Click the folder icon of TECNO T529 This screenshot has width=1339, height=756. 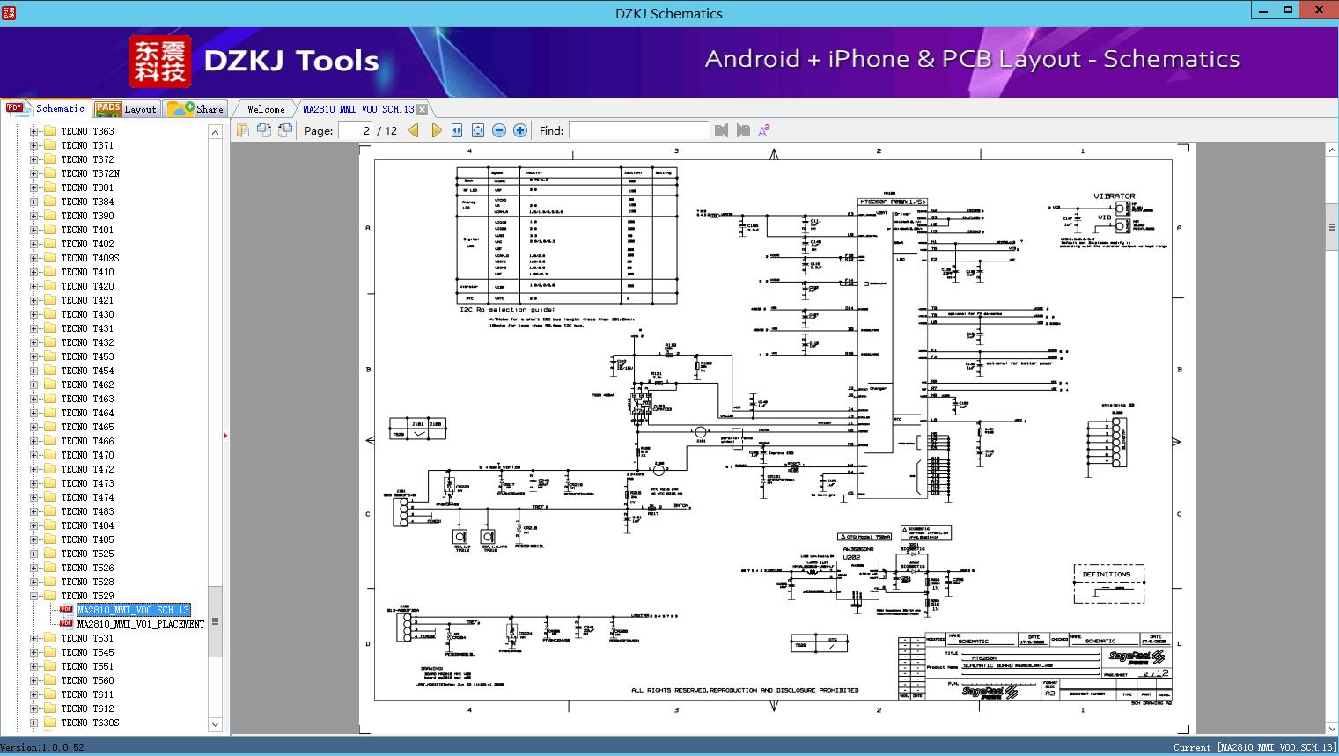click(x=50, y=596)
